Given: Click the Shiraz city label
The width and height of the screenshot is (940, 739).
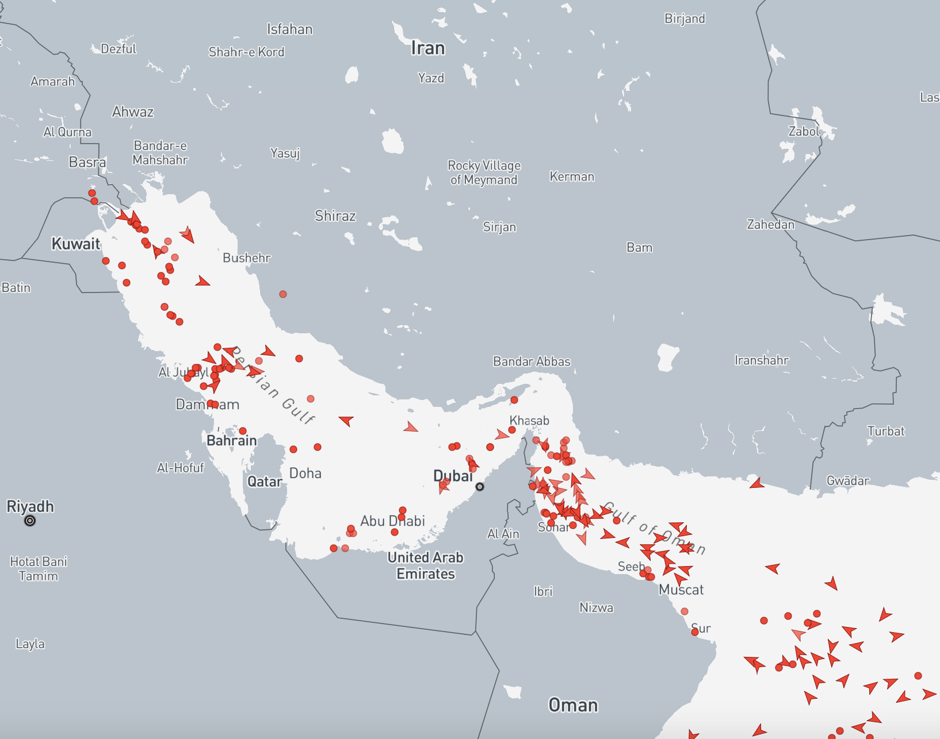Looking at the screenshot, I should [x=335, y=216].
